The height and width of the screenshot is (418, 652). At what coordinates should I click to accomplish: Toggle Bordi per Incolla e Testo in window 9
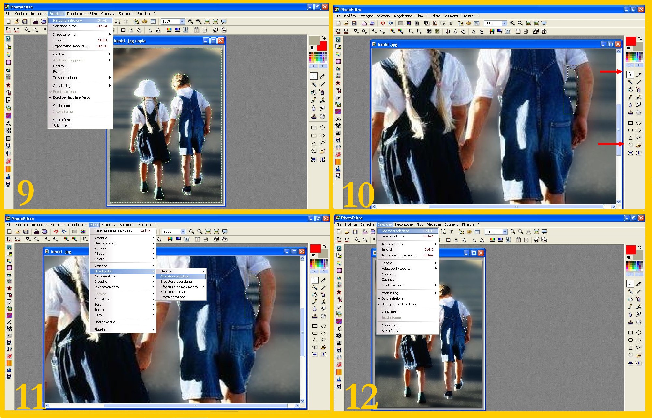tap(71, 97)
